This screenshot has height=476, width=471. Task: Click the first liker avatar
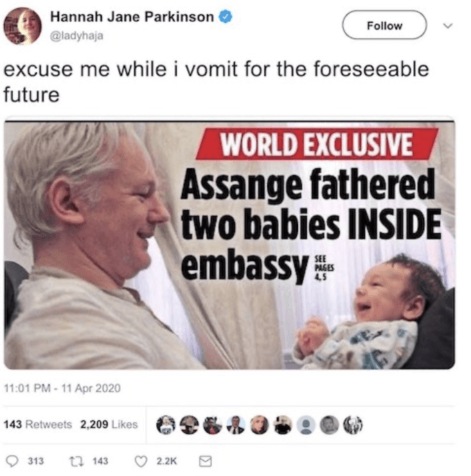tap(166, 424)
